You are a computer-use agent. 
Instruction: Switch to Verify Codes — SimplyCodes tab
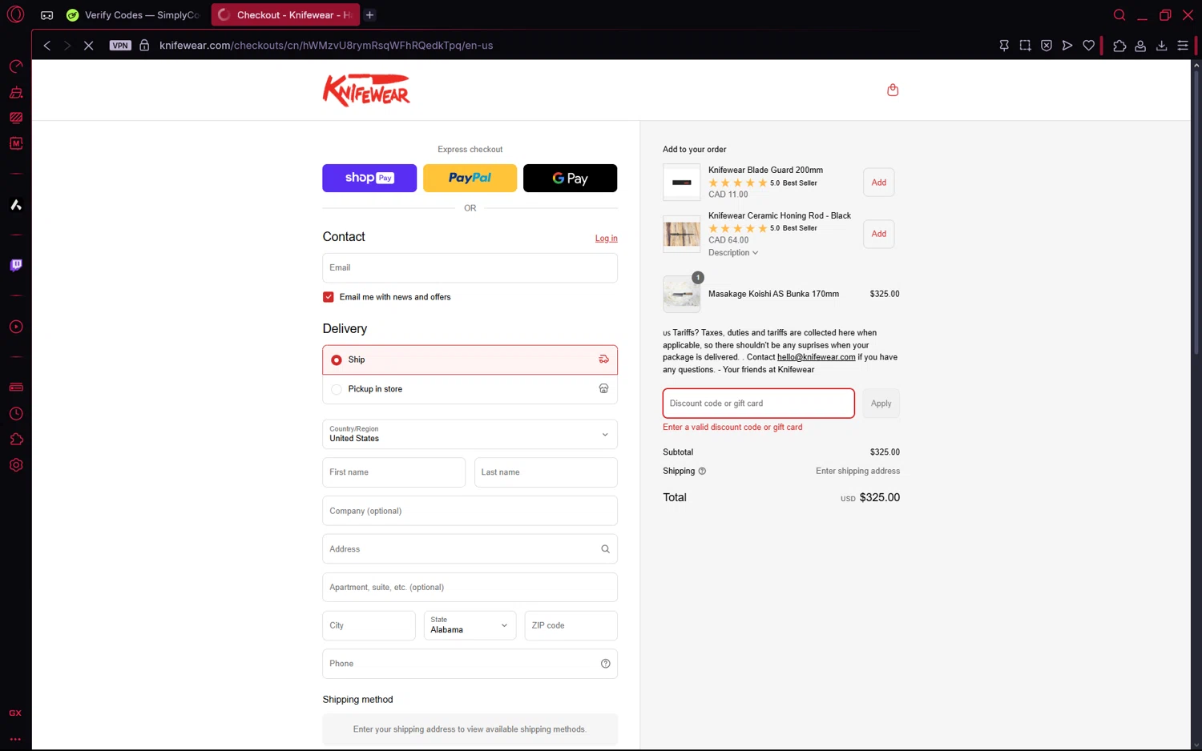pos(134,15)
